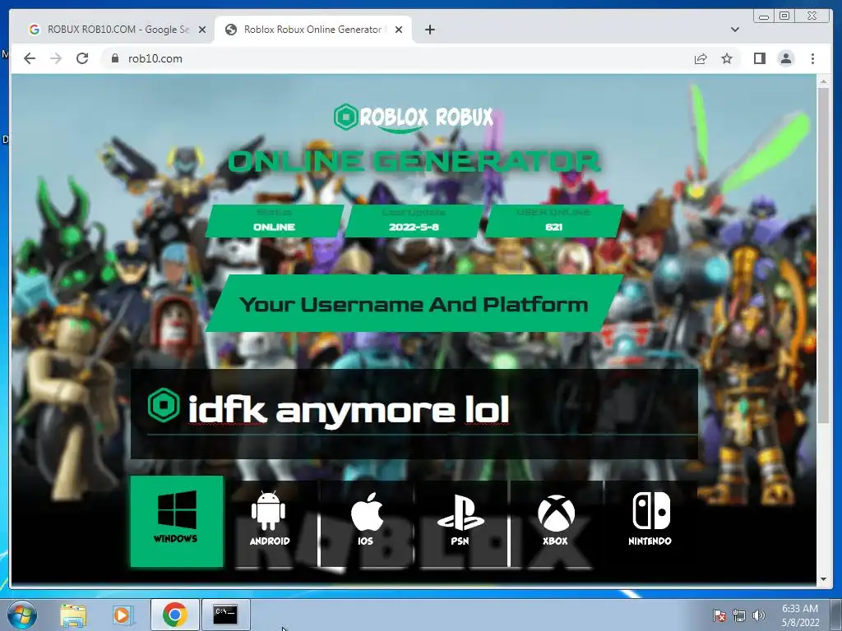The height and width of the screenshot is (631, 842).
Task: Click the rob10.com address bar
Action: (395, 58)
